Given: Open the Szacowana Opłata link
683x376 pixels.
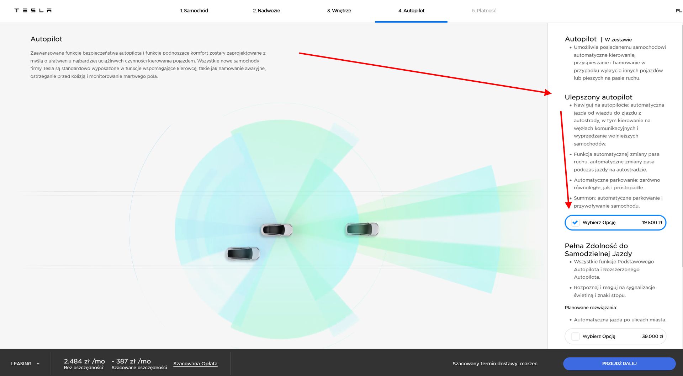Looking at the screenshot, I should pos(195,364).
